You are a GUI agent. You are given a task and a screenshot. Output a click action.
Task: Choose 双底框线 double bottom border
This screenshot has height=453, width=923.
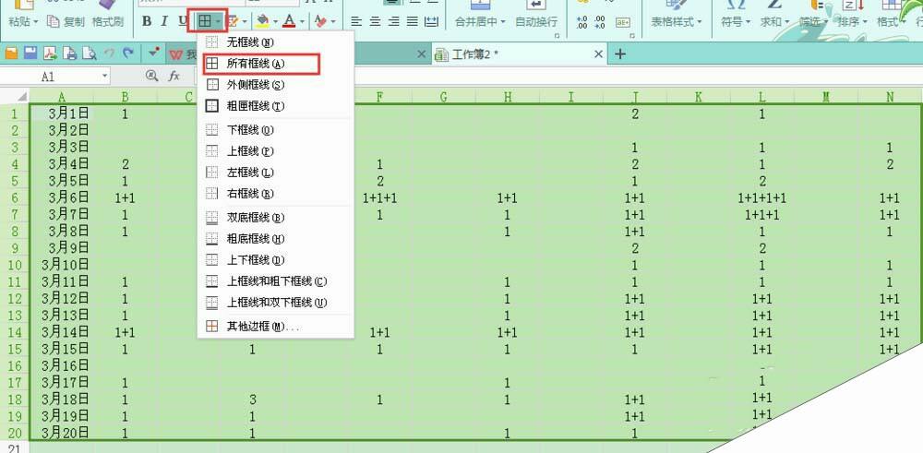(275, 218)
